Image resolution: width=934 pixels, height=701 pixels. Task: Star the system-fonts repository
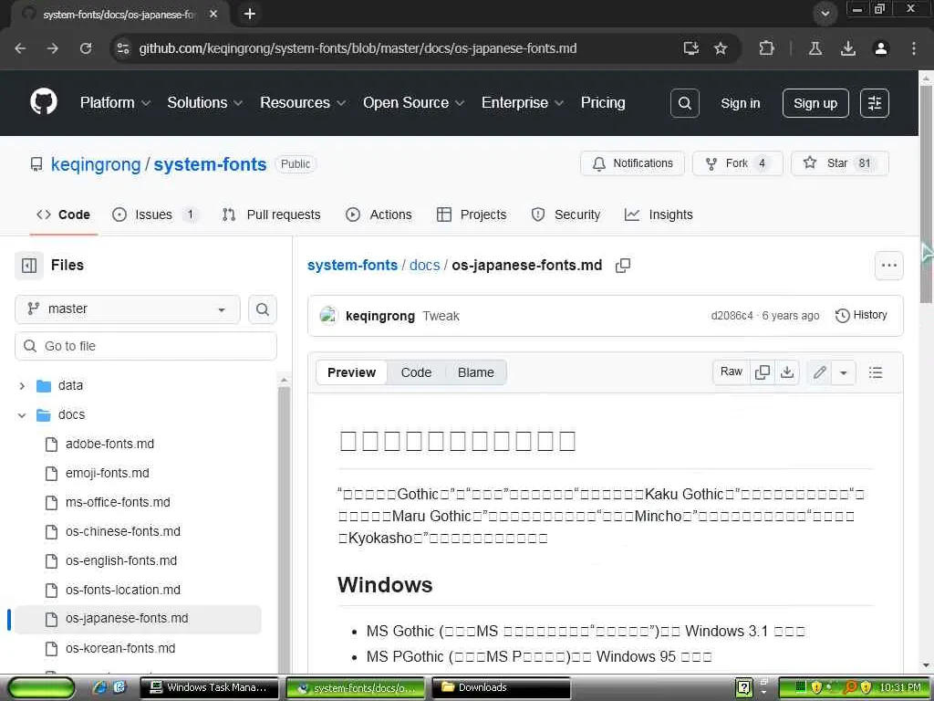point(839,163)
